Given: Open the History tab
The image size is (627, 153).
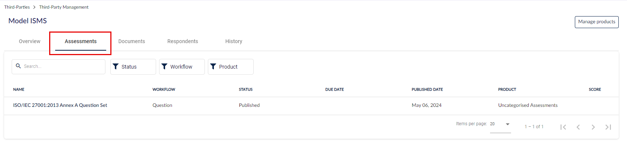Looking at the screenshot, I should pos(234,41).
